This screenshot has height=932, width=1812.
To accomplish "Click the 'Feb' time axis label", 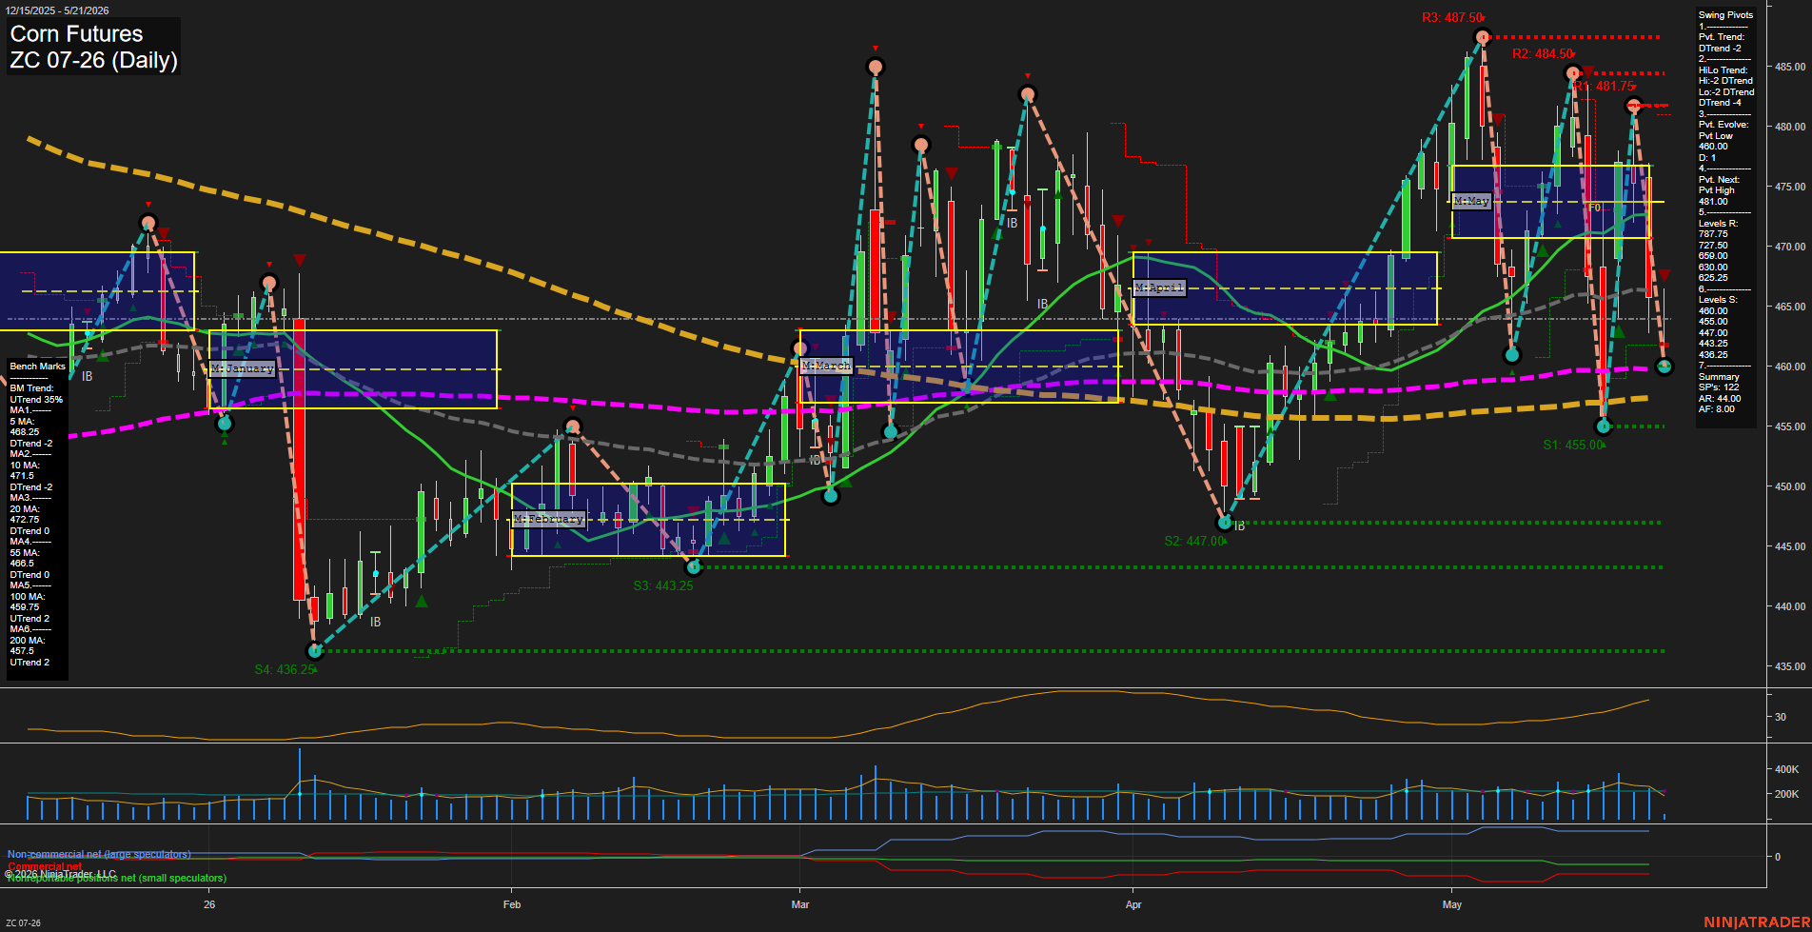I will tap(512, 904).
